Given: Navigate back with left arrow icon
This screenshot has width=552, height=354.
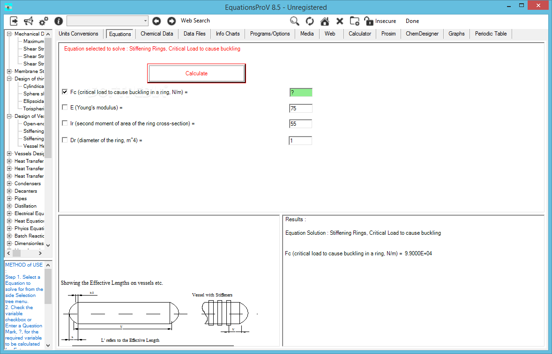Looking at the screenshot, I should [x=157, y=21].
